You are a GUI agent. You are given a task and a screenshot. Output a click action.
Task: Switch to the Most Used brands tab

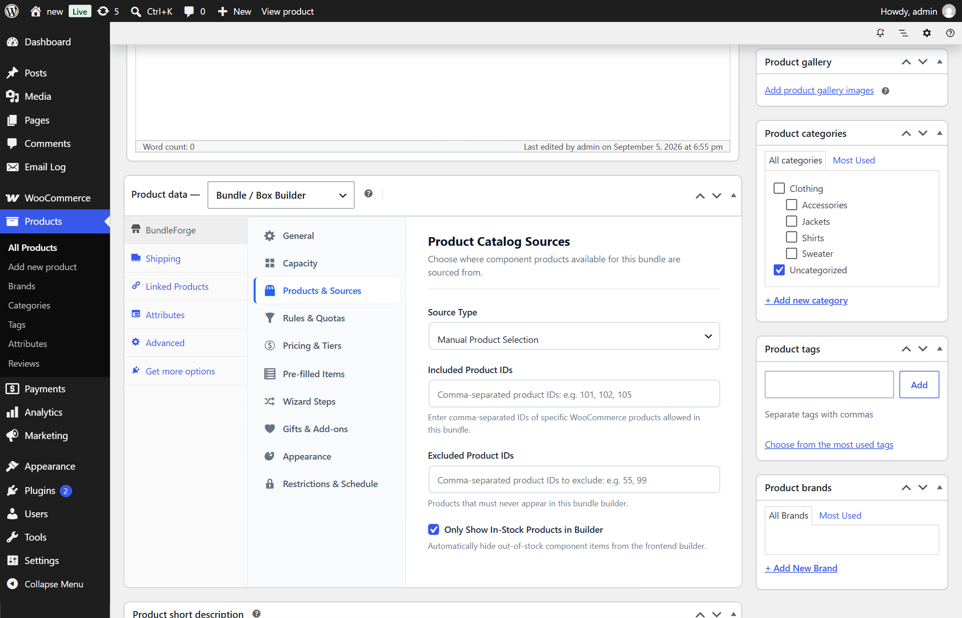[x=840, y=515]
